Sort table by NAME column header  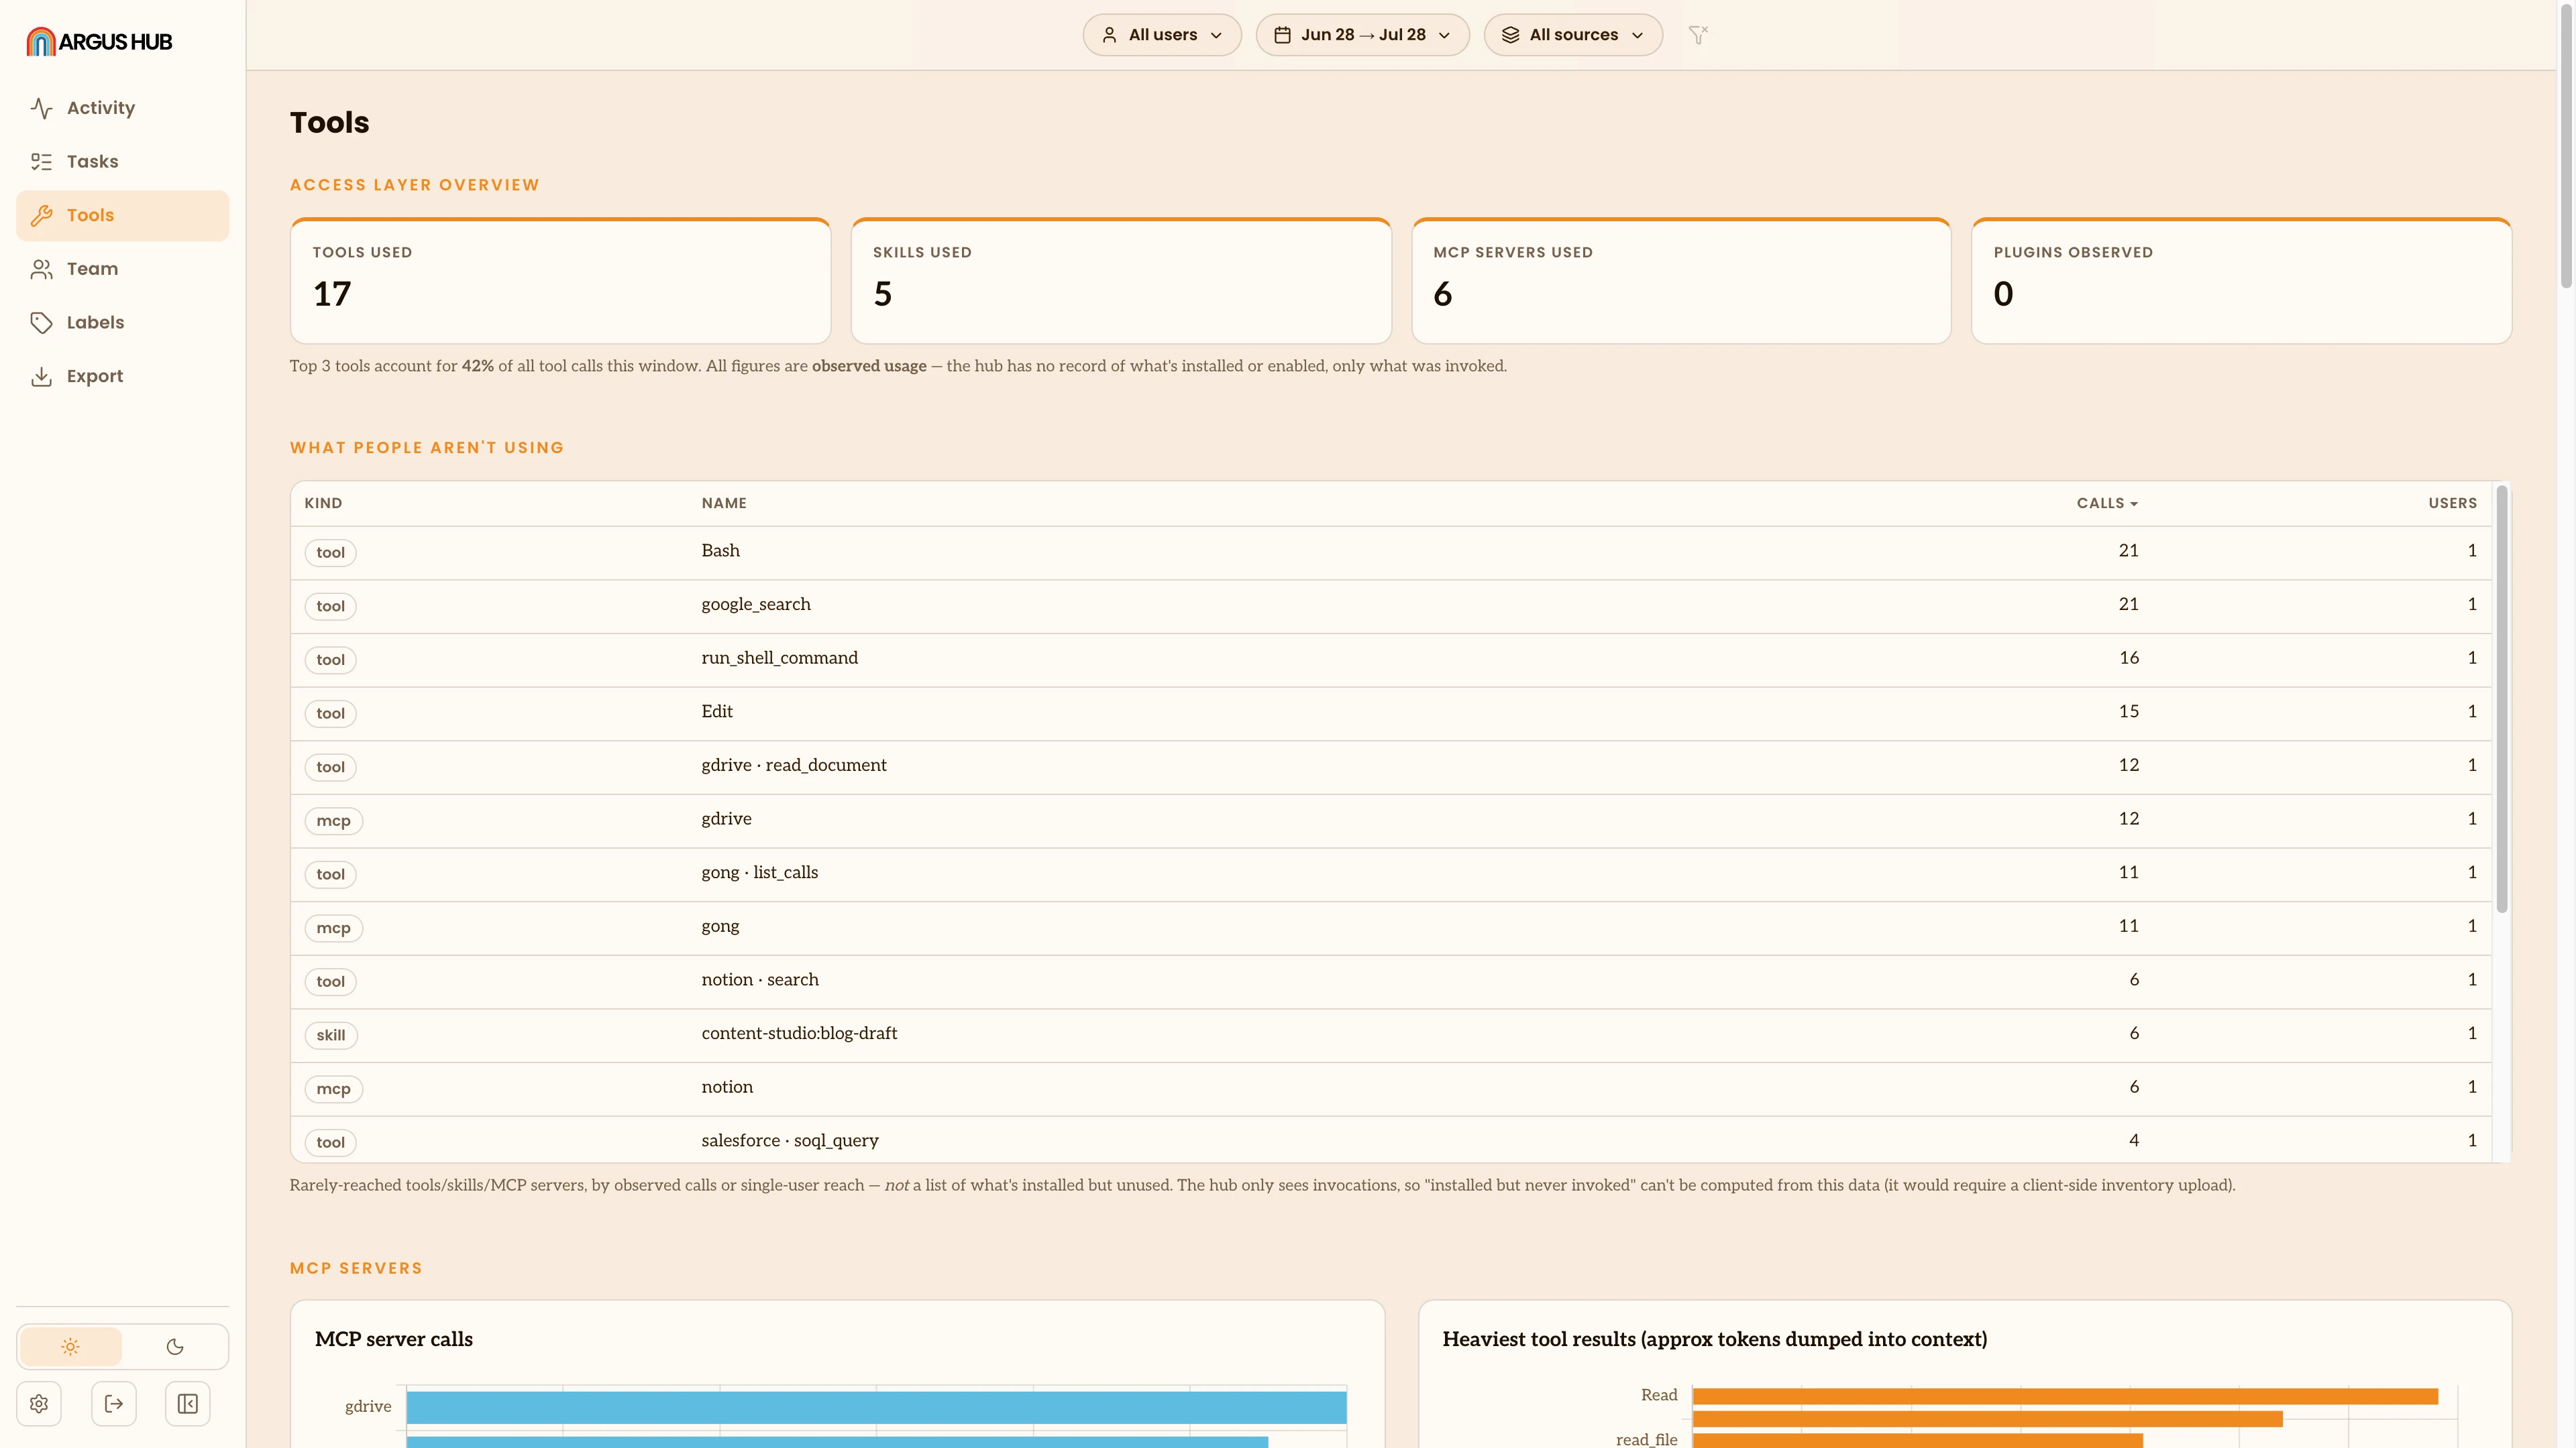pyautogui.click(x=724, y=503)
